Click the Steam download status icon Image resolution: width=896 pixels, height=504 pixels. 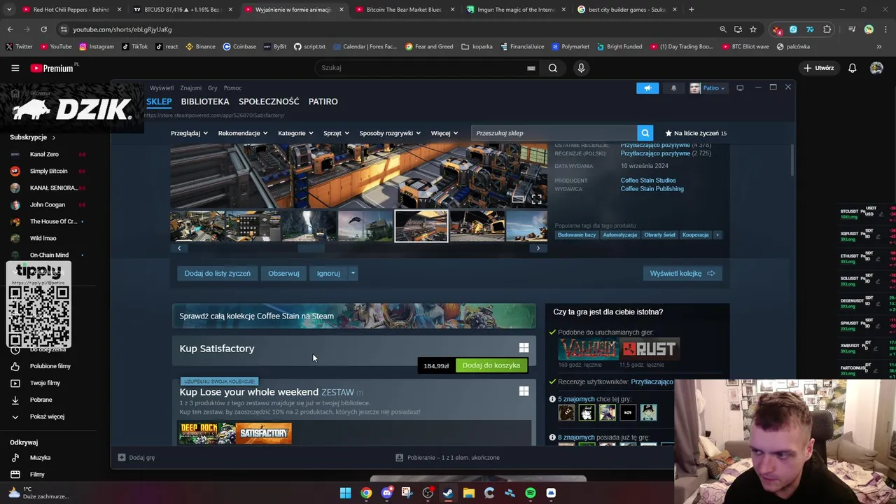click(x=400, y=458)
